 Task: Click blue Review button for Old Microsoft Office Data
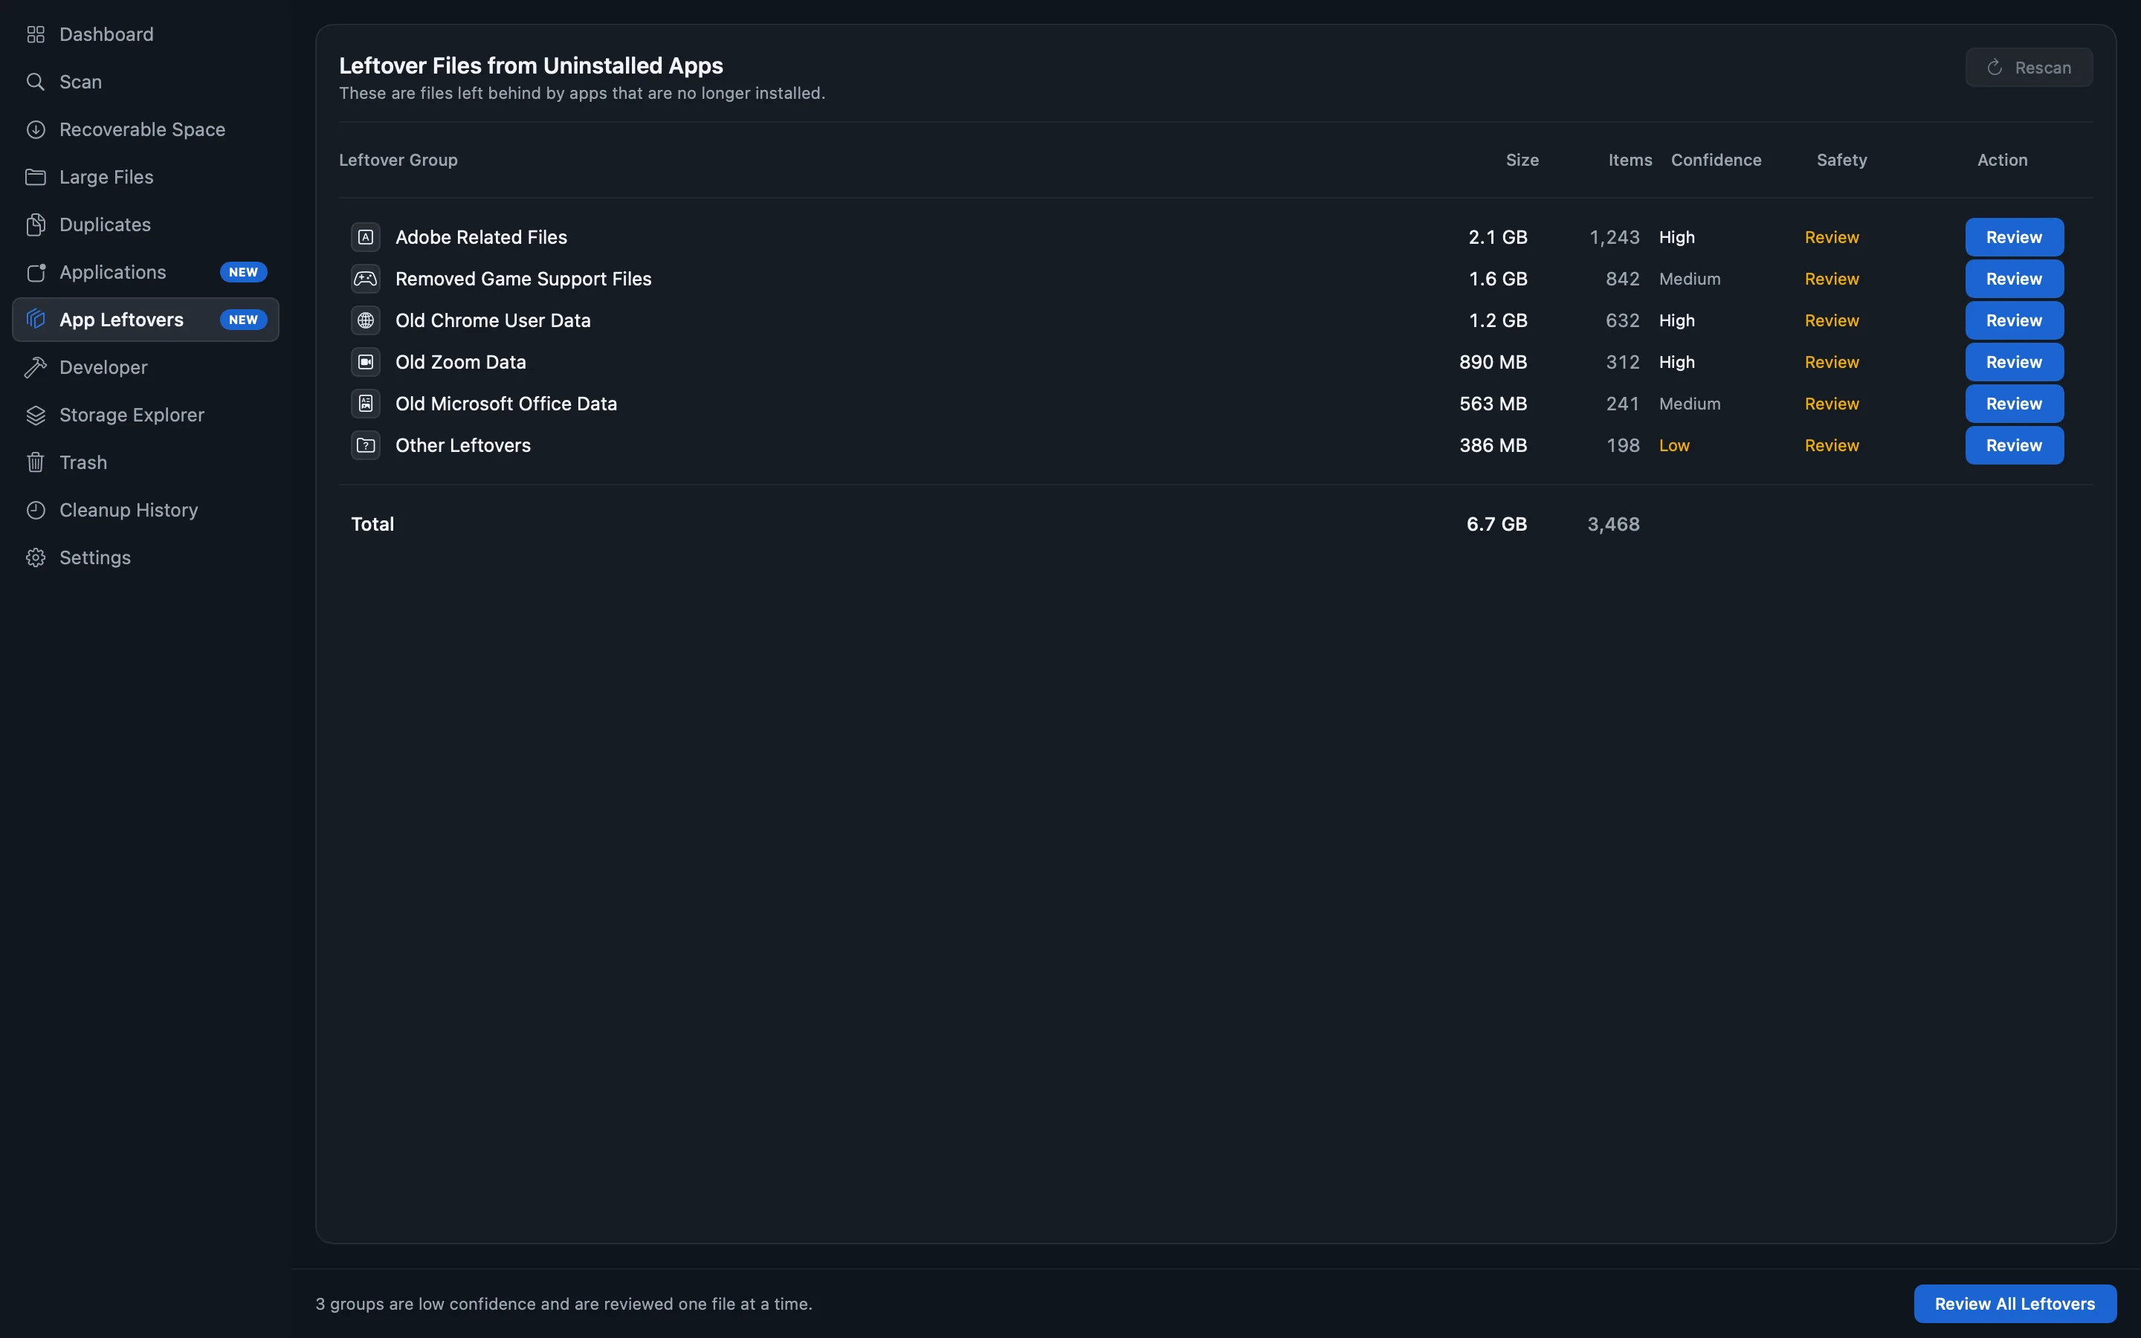[2014, 404]
